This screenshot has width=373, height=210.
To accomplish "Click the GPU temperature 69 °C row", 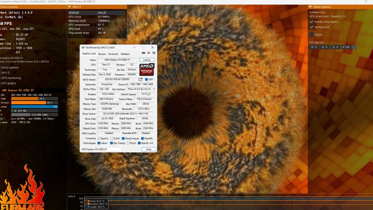I will point(97,25).
